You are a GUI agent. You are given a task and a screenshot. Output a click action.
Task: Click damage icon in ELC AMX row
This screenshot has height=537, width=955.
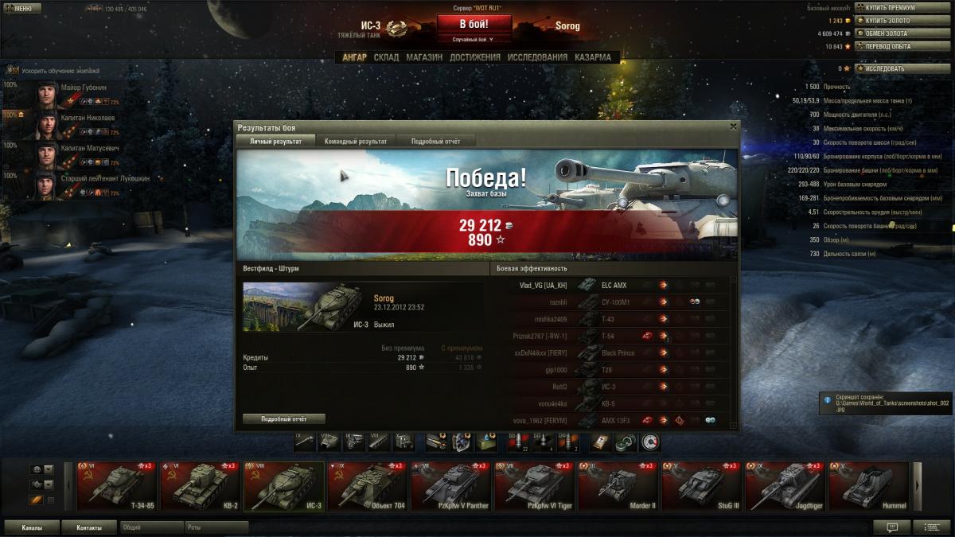tap(663, 285)
